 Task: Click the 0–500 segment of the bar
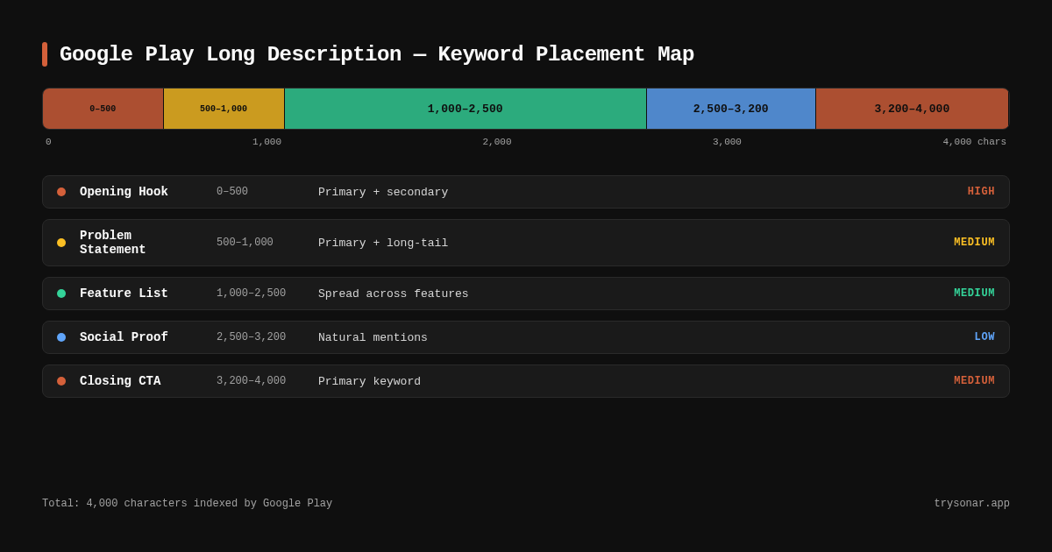click(x=103, y=109)
